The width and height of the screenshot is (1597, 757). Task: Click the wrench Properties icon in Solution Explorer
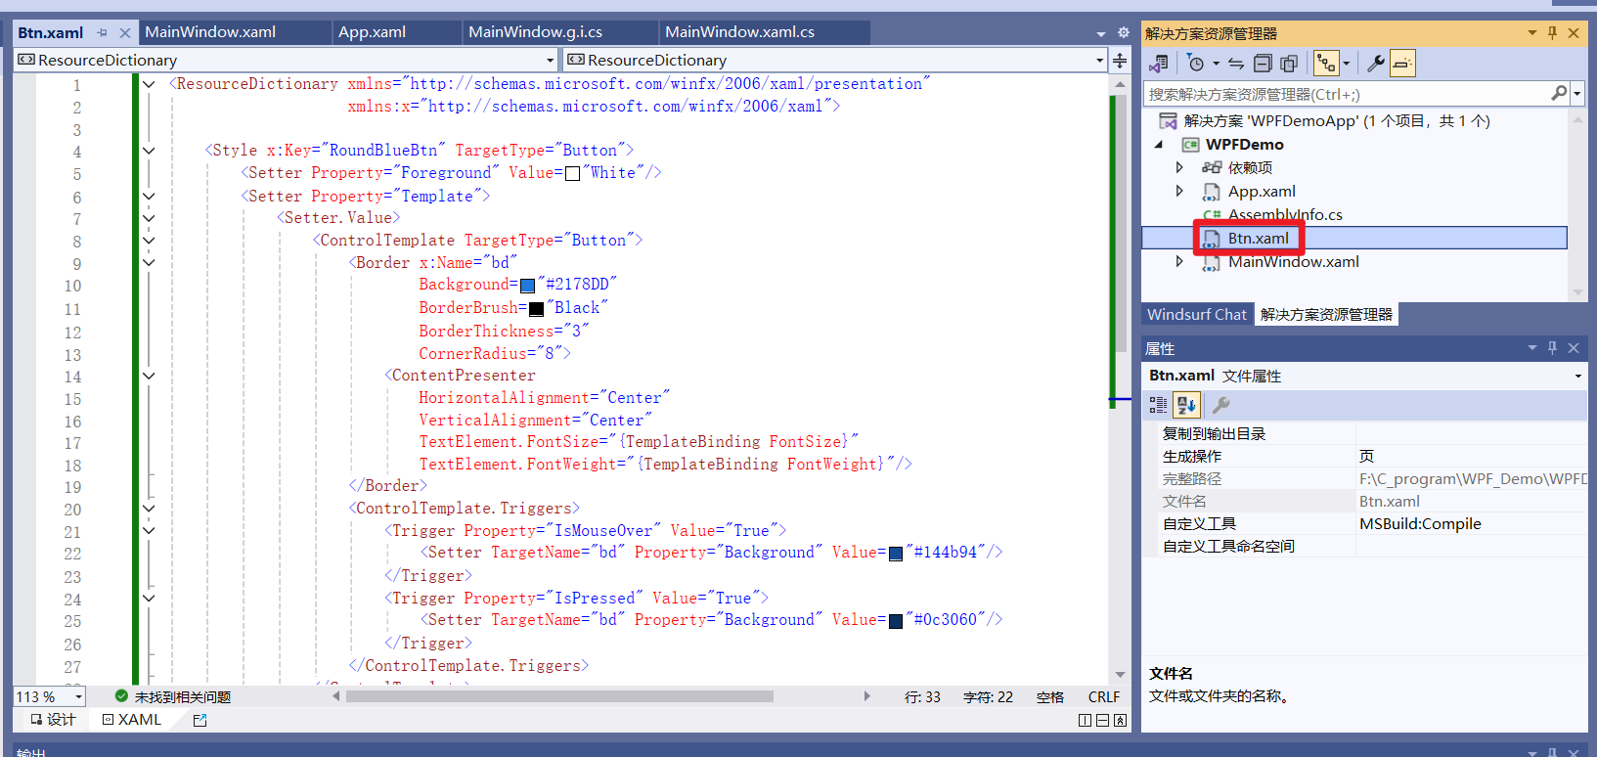[x=1375, y=64]
